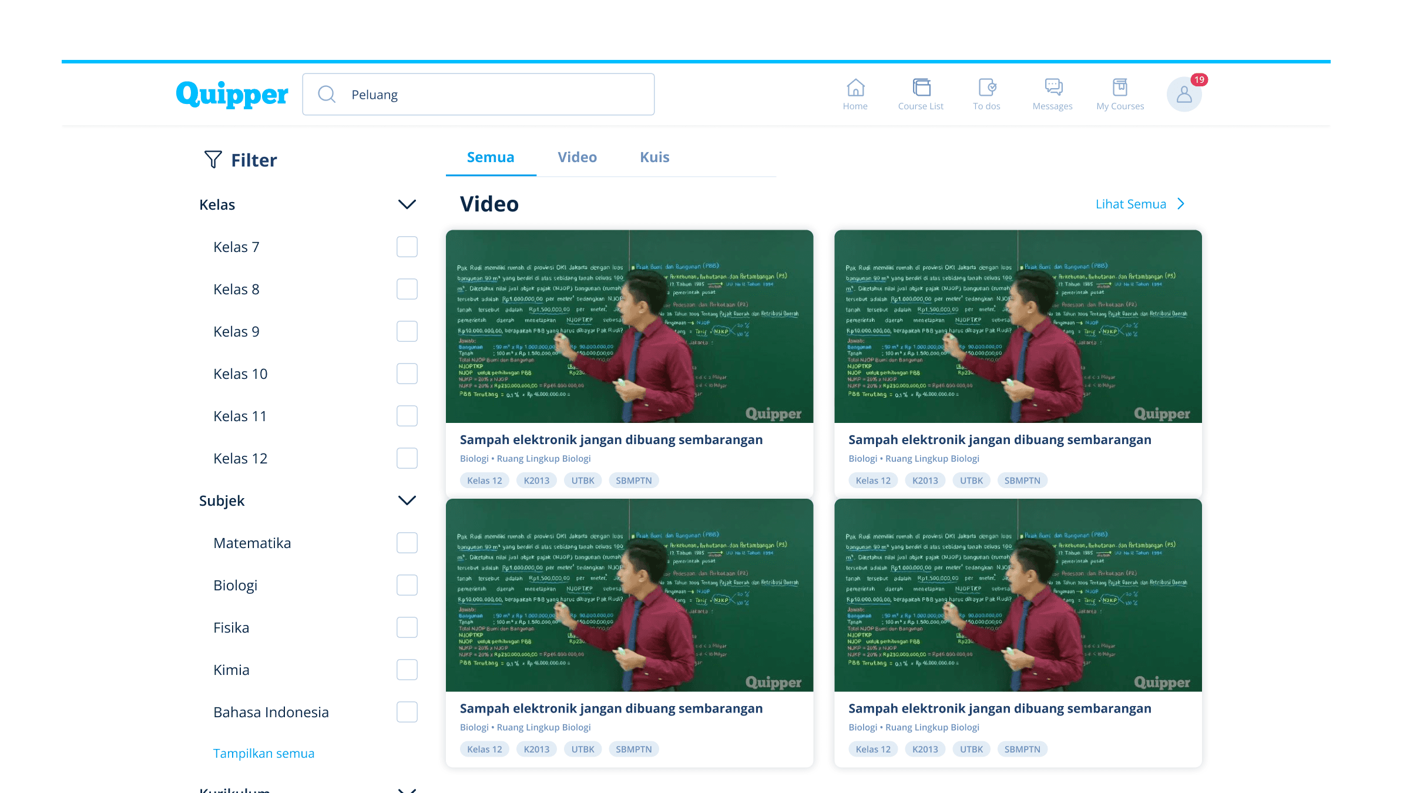
Task: Enable the Matematika subject filter
Action: (407, 543)
